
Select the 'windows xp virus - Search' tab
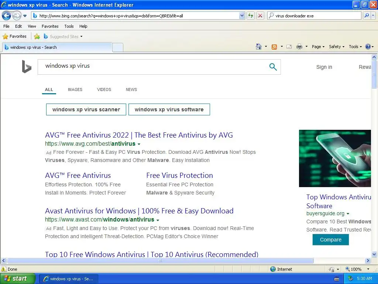click(x=57, y=47)
